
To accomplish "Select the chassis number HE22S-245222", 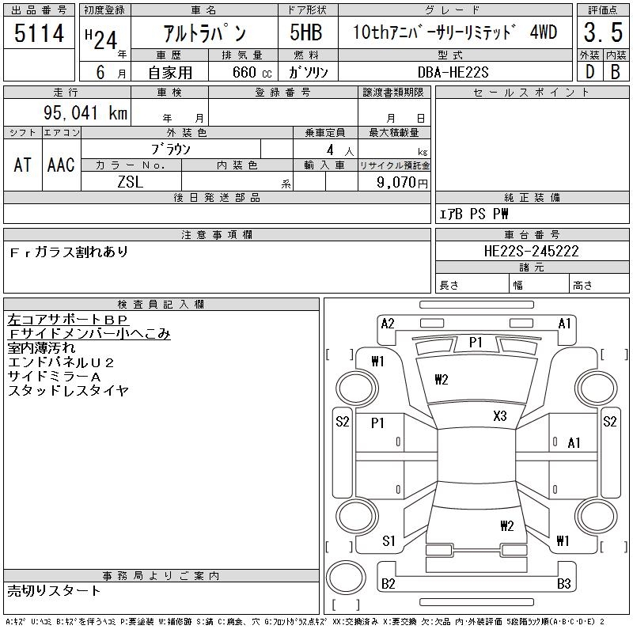I will coord(531,251).
